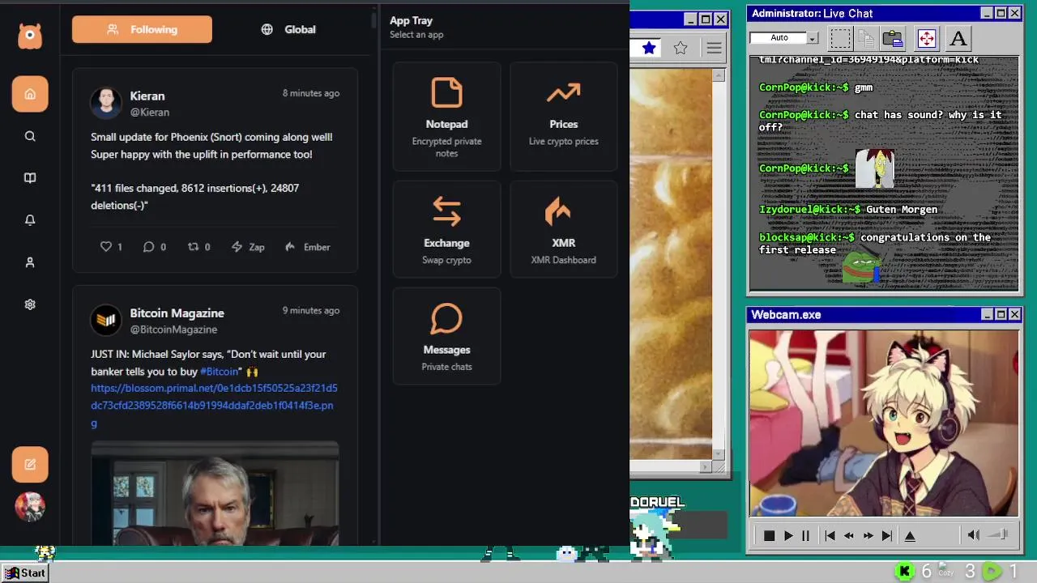1037x583 pixels.
Task: Open the blossom.primal.net image link
Action: (214, 405)
